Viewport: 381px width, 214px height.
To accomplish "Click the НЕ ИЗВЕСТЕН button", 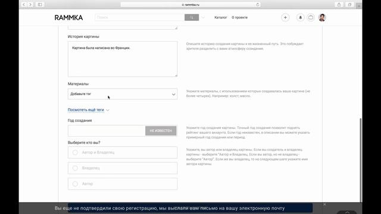I will click(x=161, y=131).
